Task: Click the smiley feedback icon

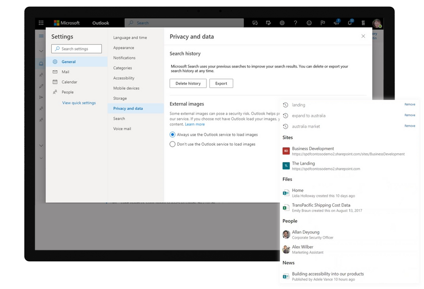Action: point(309,23)
